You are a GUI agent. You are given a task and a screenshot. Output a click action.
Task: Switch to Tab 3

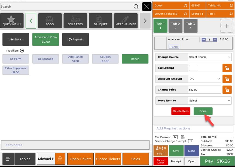[x=190, y=26]
